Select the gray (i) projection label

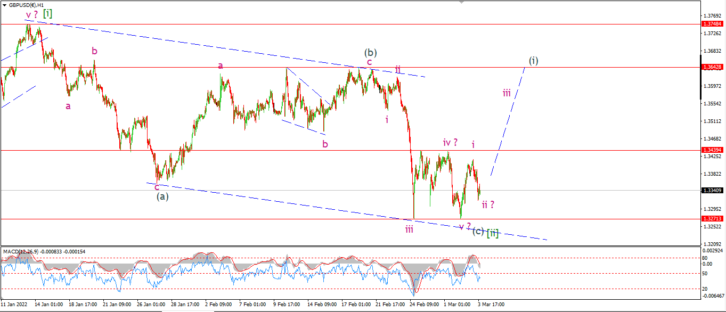coord(533,61)
